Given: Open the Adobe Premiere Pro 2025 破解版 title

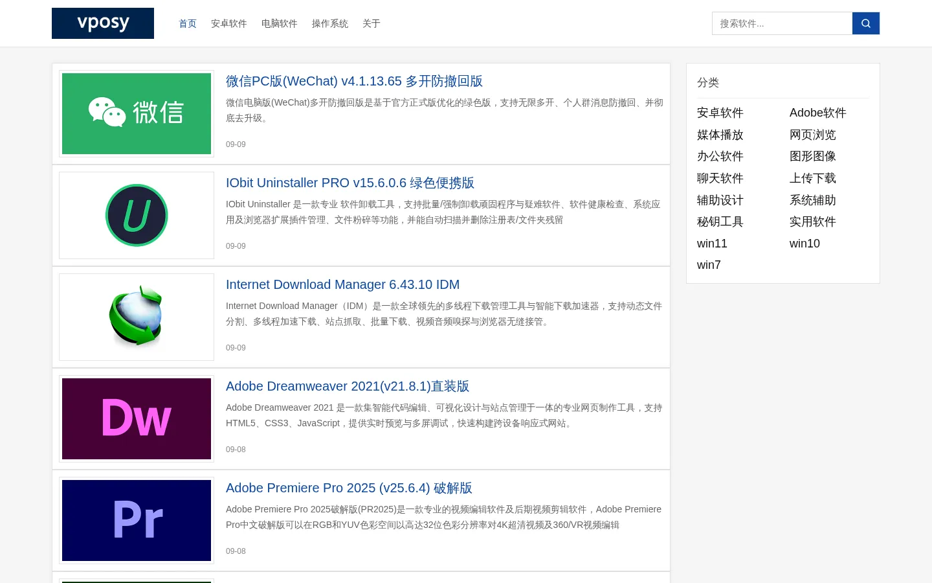Looking at the screenshot, I should click(349, 488).
